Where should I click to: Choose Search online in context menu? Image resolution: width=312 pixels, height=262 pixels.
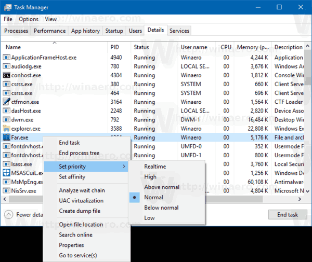click(86, 235)
